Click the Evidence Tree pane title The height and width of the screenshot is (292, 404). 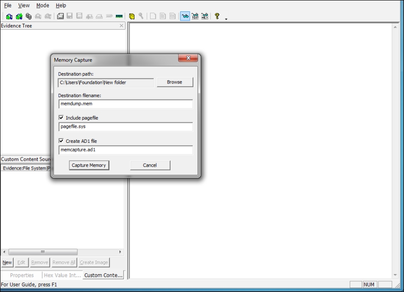click(x=16, y=26)
